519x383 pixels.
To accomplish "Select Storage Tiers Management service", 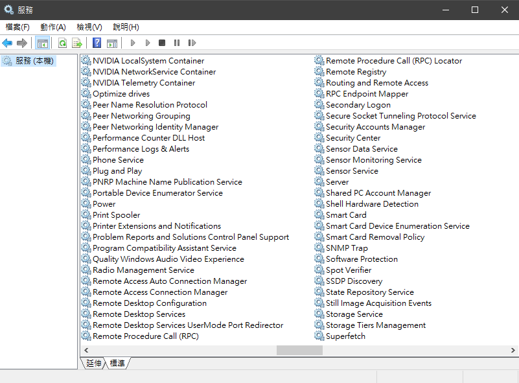I will (376, 325).
